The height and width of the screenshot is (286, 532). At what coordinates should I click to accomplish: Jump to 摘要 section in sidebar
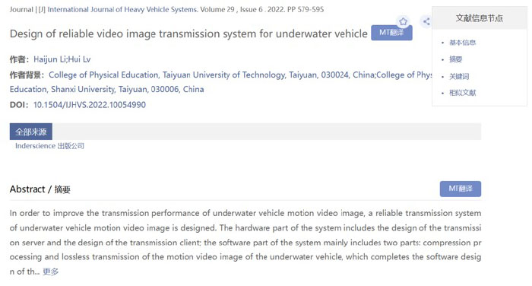pyautogui.click(x=456, y=59)
